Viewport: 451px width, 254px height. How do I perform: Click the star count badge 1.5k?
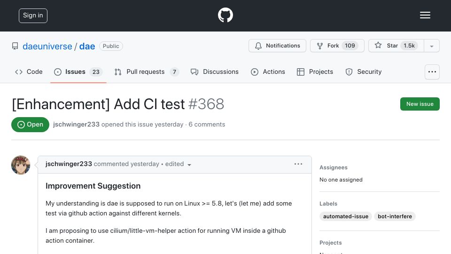pyautogui.click(x=409, y=46)
